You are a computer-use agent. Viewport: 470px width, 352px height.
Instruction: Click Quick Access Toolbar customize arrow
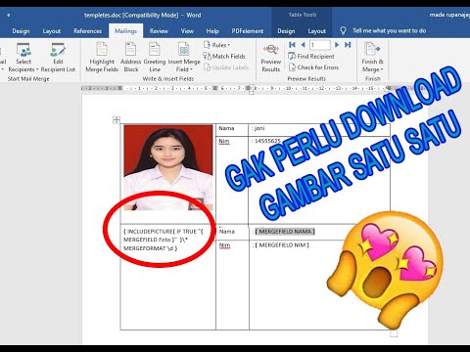tap(9, 15)
